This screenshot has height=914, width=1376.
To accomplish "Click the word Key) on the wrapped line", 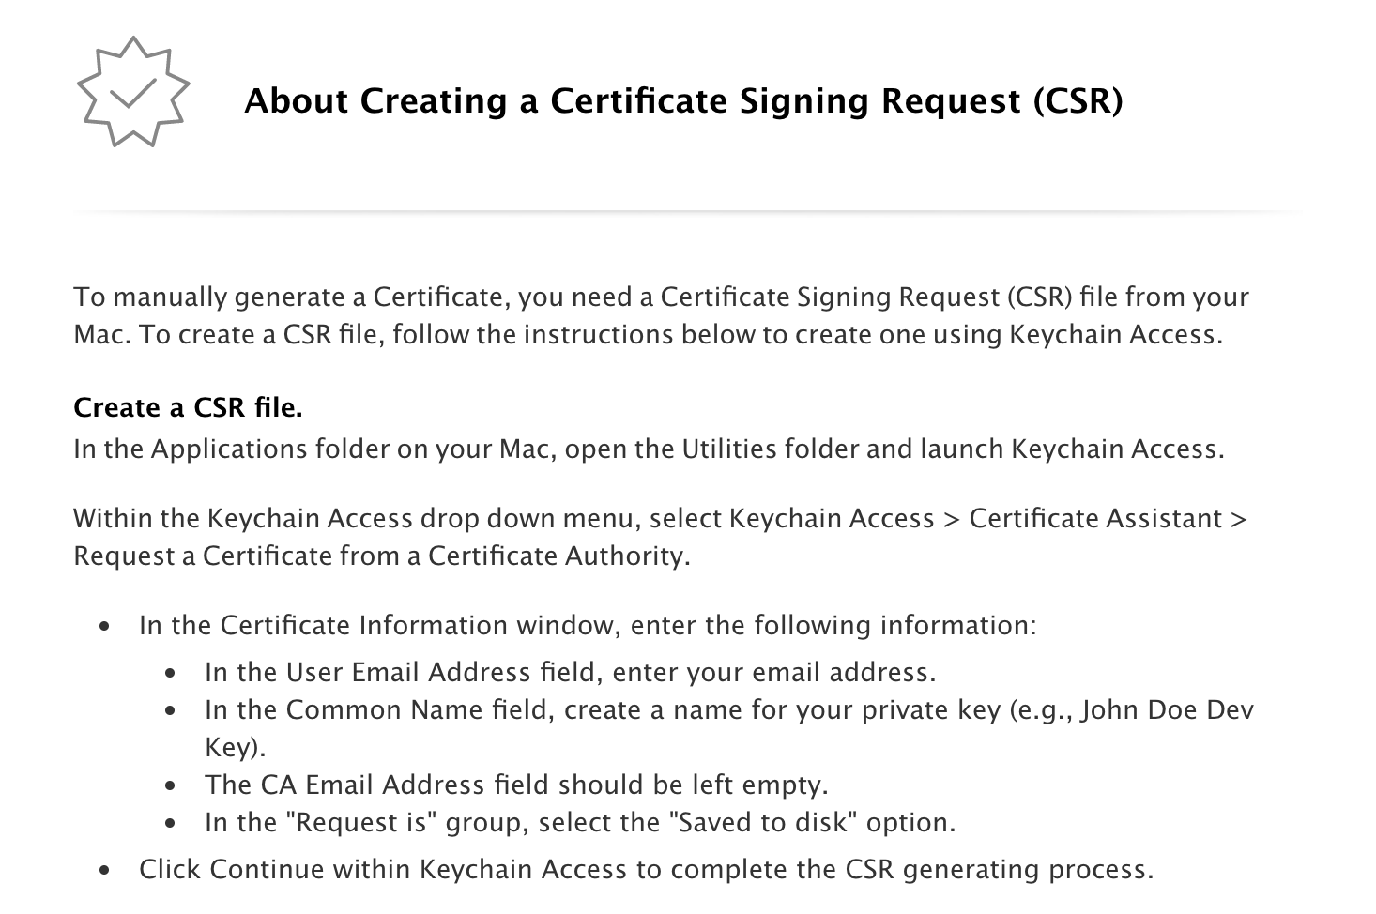I will pos(236,748).
